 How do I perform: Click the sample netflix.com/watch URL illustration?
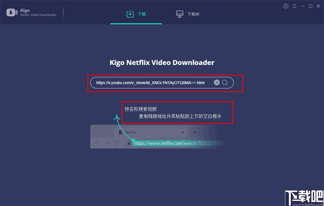(x=179, y=143)
